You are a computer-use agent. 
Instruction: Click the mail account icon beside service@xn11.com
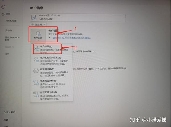34,17
